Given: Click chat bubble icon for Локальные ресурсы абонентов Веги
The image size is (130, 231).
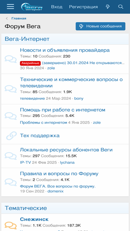Looking at the screenshot, I should click(10, 156).
